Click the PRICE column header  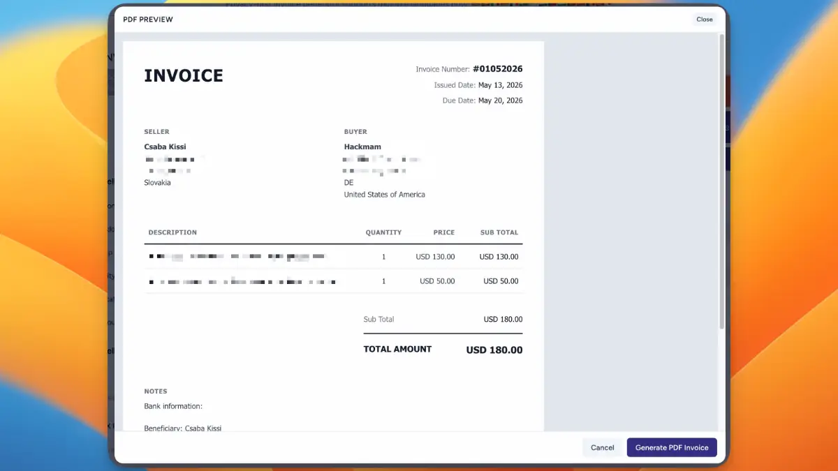click(443, 232)
